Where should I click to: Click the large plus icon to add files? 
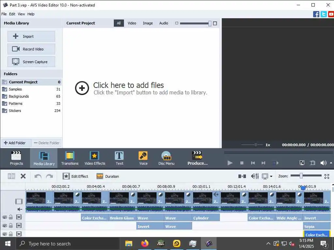click(x=82, y=88)
